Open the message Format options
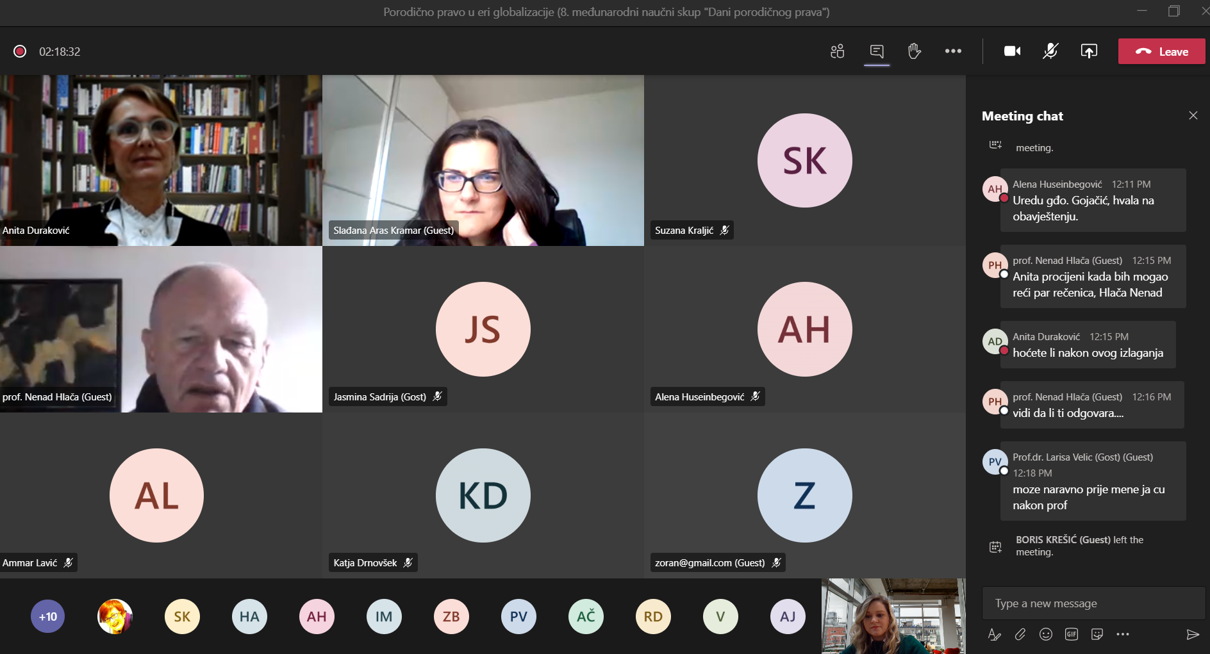1210x654 pixels. tap(995, 634)
